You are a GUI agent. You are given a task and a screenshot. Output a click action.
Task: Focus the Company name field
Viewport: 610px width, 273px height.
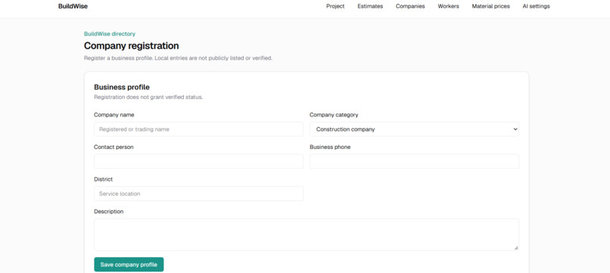point(198,129)
